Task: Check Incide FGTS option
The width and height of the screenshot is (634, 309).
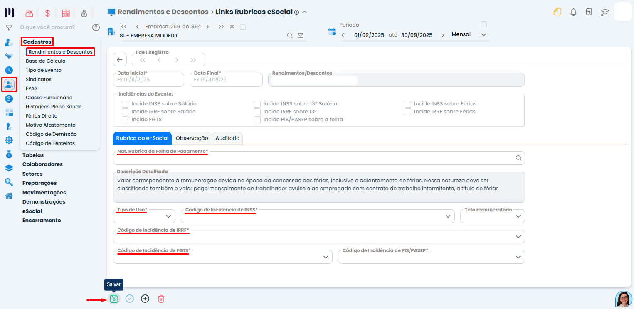Action: point(125,120)
